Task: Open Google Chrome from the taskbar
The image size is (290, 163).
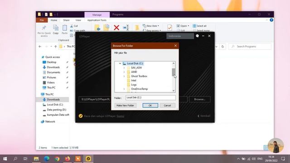Action: point(57,159)
